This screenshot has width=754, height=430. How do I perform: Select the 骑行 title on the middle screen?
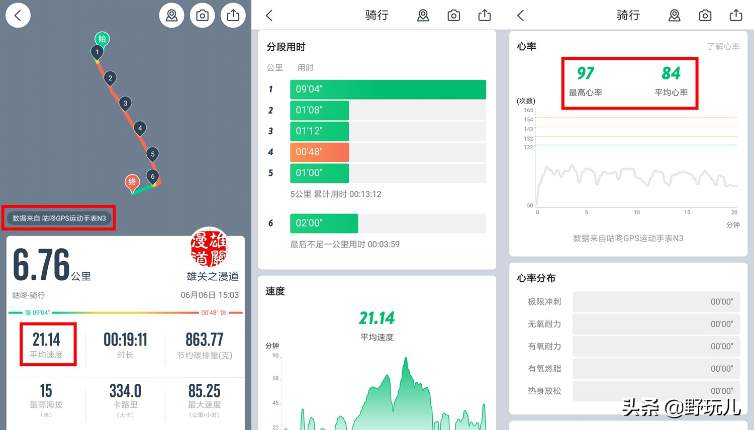(376, 15)
